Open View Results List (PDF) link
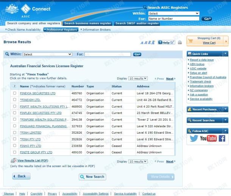 click(x=33, y=160)
